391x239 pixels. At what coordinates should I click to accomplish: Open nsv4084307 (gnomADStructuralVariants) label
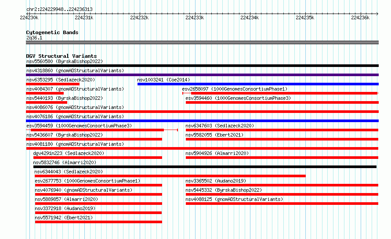pyautogui.click(x=75, y=89)
